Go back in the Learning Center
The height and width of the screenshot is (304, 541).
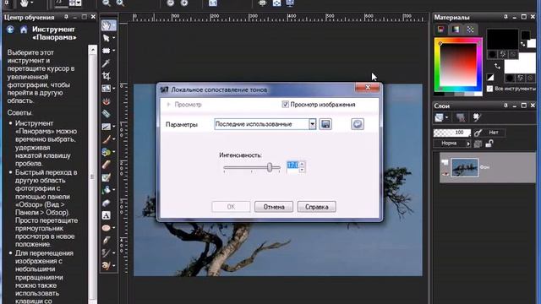click(10, 30)
